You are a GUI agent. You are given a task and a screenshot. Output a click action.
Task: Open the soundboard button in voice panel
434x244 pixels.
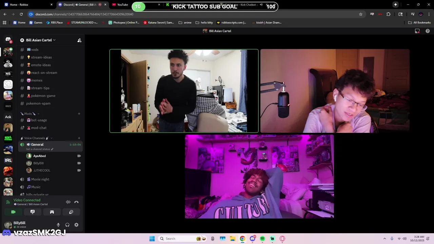71,212
